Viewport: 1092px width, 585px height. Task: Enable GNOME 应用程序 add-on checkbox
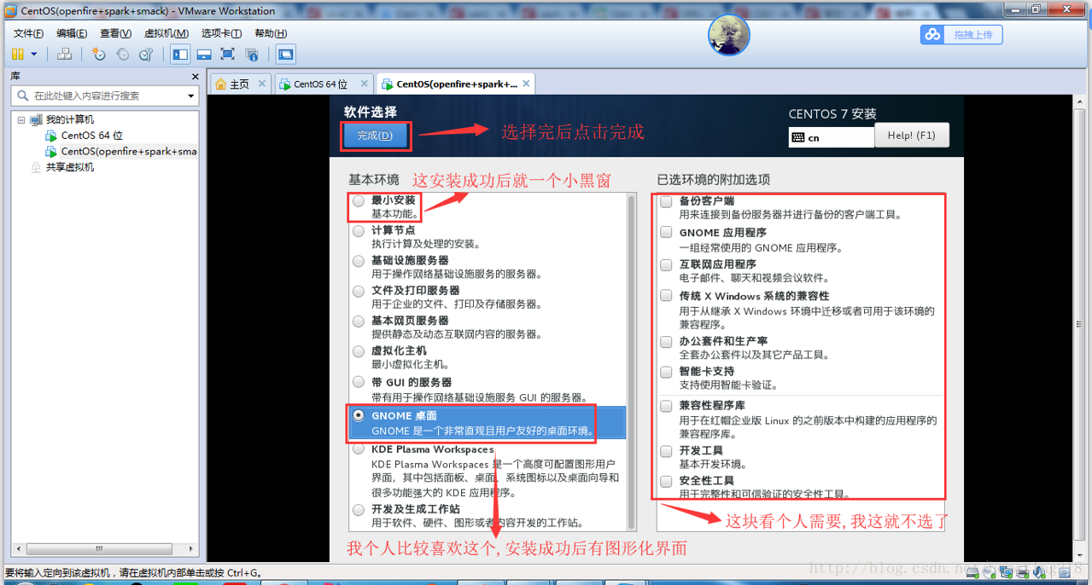666,232
